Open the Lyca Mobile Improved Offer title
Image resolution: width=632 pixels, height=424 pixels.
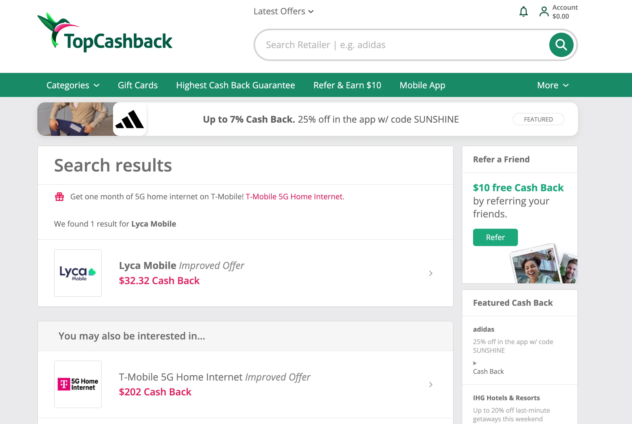pos(182,265)
